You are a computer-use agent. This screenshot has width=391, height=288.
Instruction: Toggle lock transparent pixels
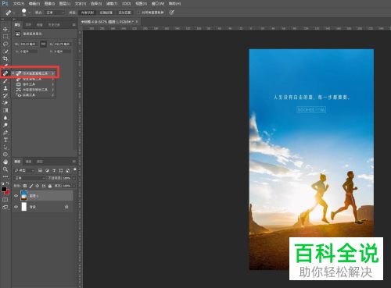pyautogui.click(x=24, y=186)
